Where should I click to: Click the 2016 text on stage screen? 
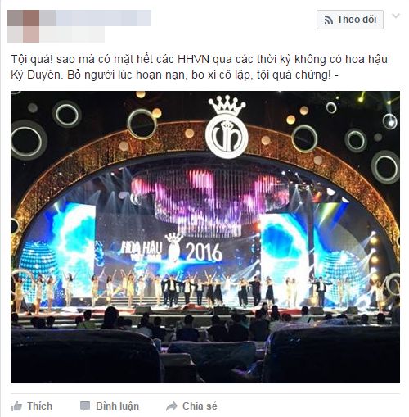click(204, 252)
